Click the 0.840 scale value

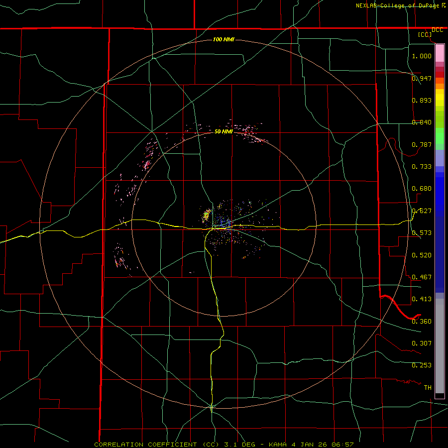[422, 122]
